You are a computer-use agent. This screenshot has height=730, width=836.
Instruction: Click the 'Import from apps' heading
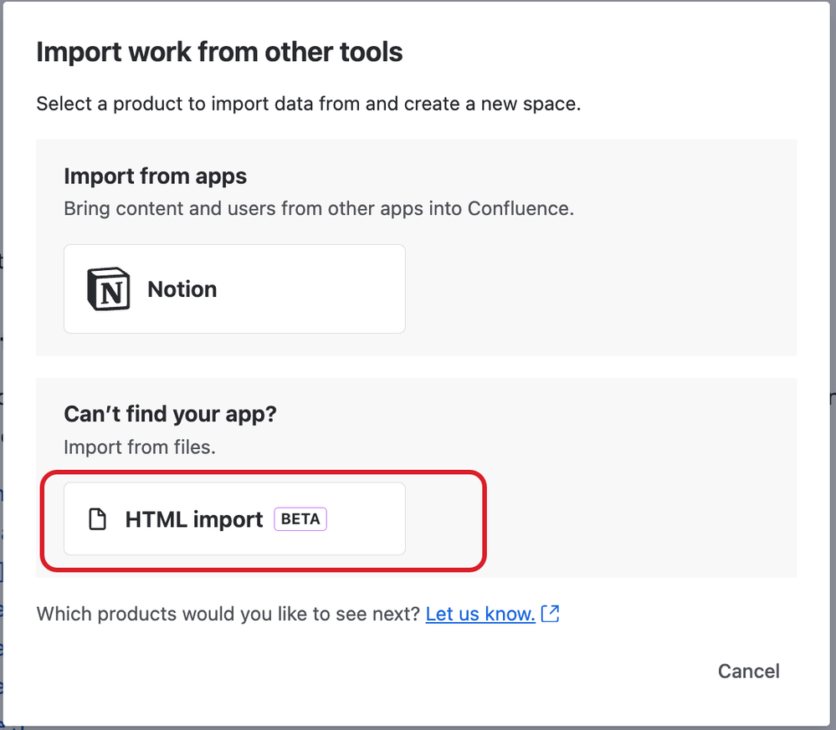155,176
